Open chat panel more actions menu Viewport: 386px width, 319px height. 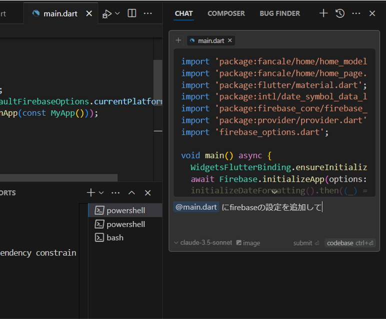click(x=356, y=13)
